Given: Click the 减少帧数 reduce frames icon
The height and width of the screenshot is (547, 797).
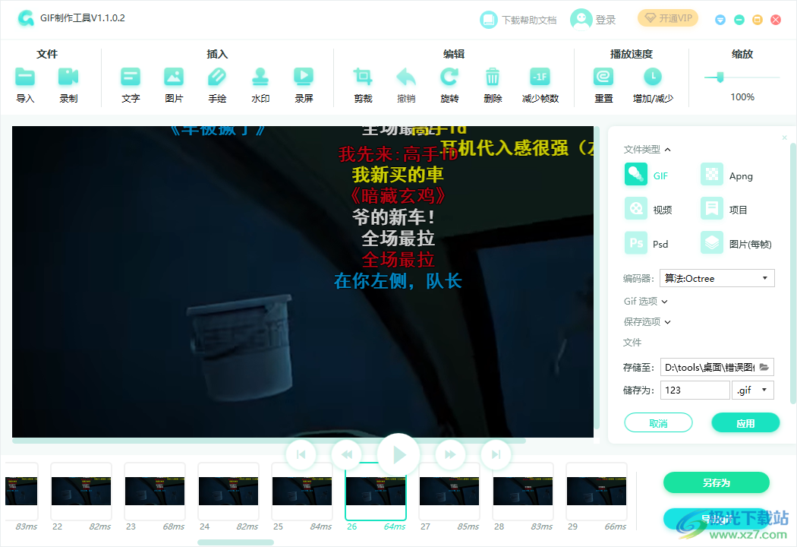Looking at the screenshot, I should [540, 77].
